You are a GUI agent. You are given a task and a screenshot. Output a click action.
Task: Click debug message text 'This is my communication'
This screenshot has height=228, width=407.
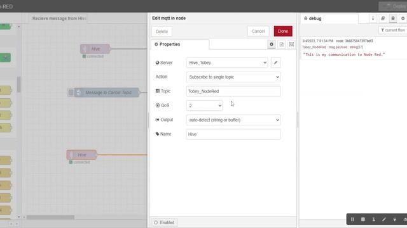[x=344, y=54]
